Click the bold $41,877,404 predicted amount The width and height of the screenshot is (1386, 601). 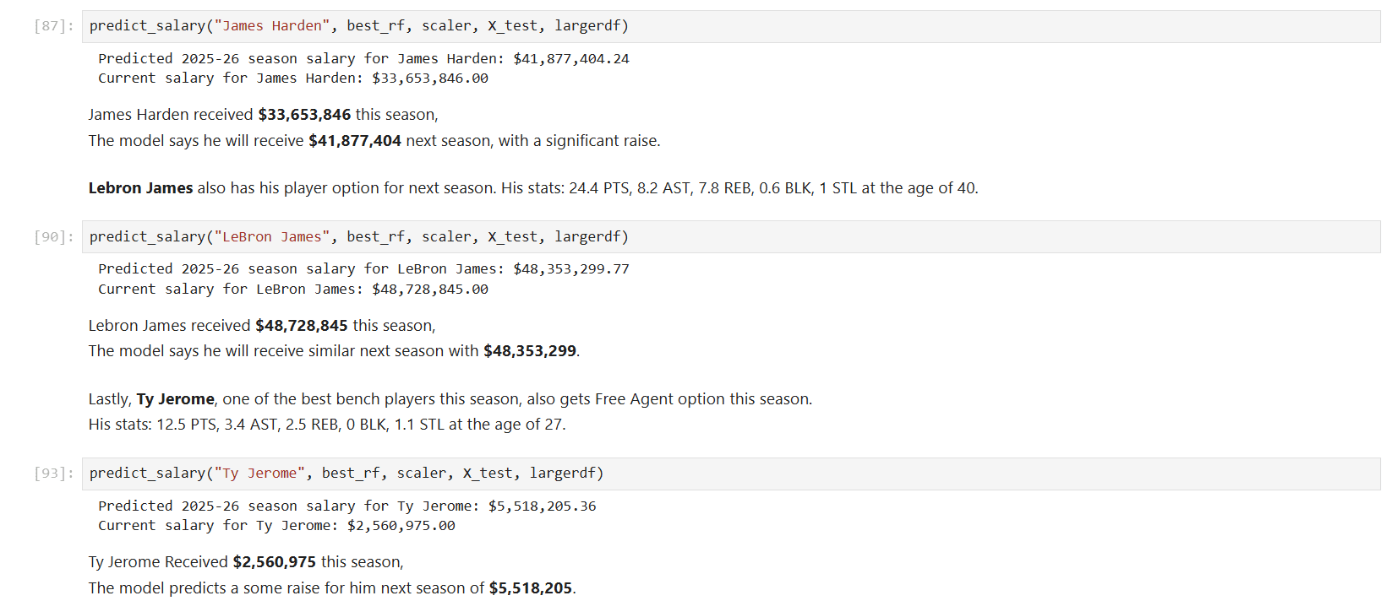(355, 141)
